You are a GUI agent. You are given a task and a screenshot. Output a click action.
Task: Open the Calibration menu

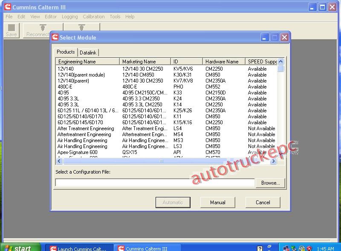93,17
